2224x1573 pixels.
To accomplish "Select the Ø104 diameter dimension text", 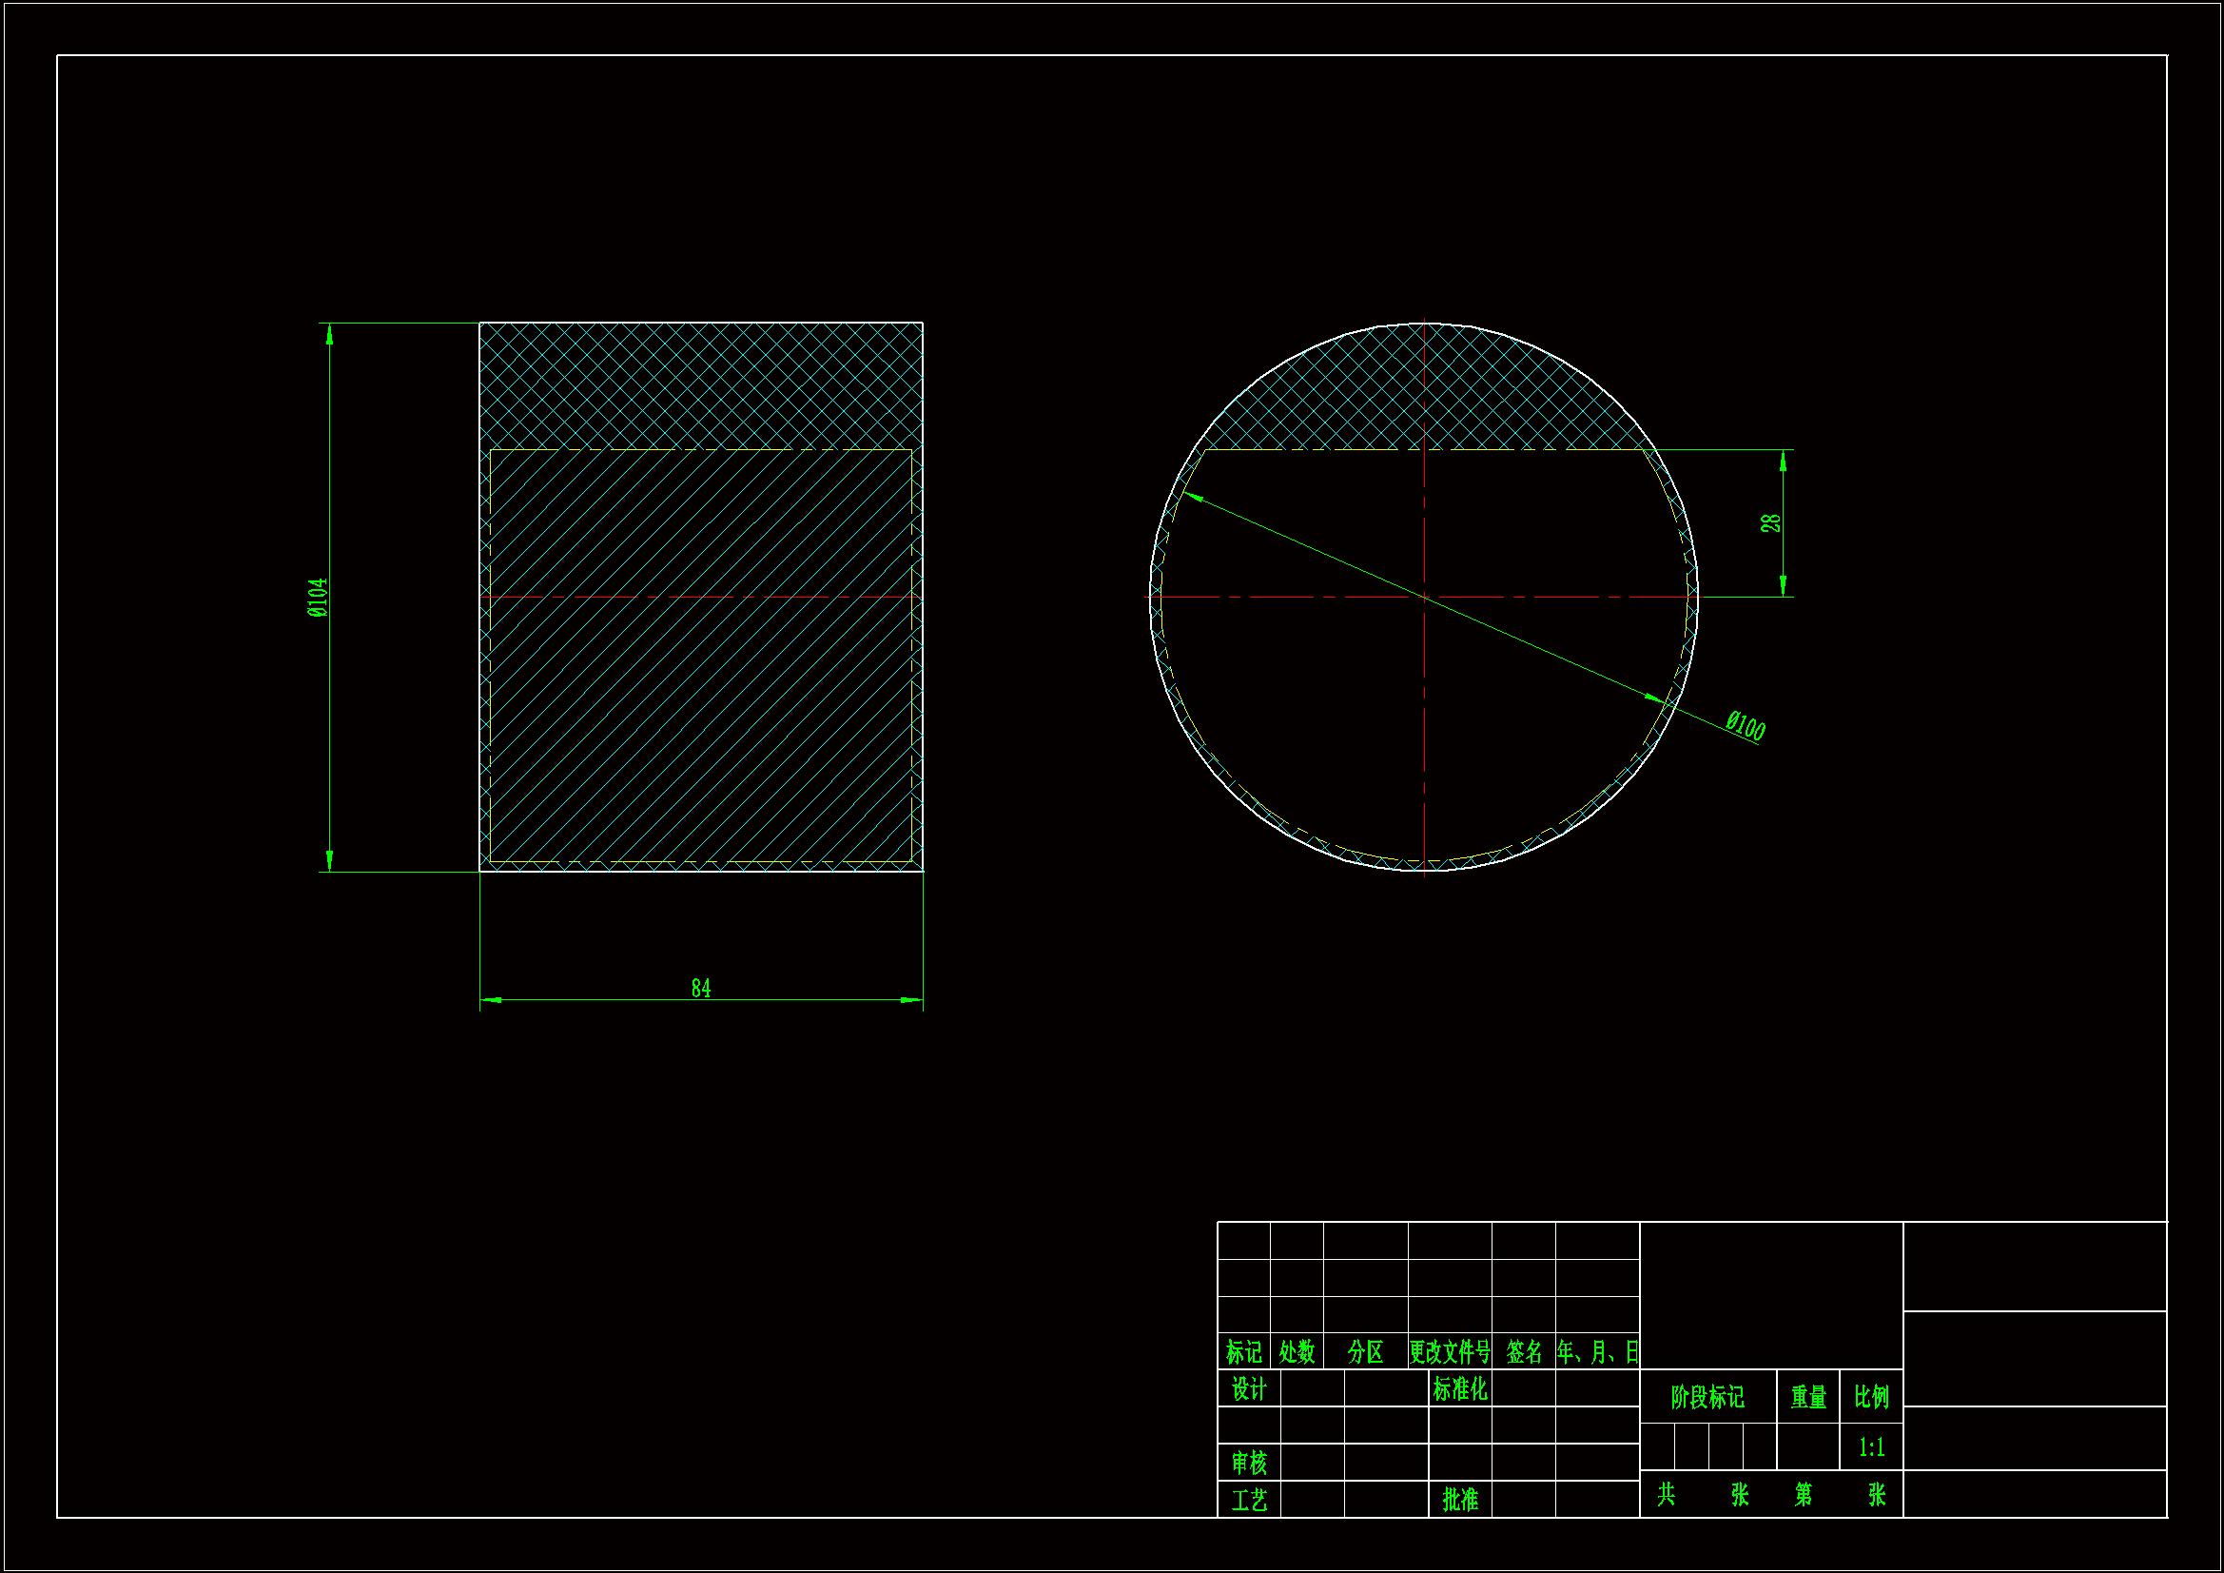I will tap(318, 597).
